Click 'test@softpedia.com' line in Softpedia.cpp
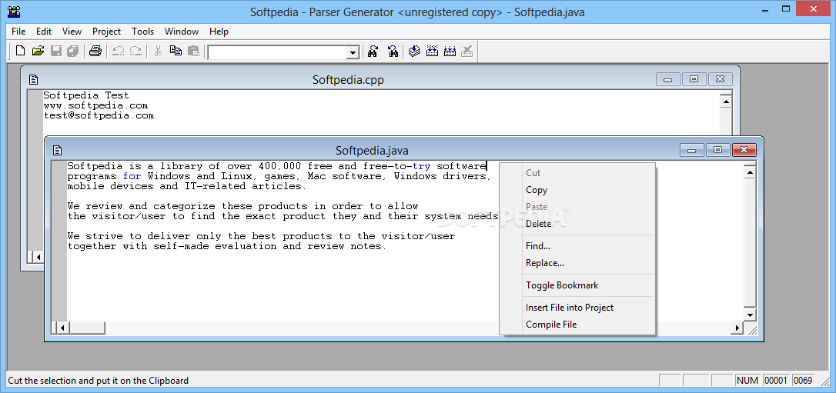Viewport: 836px width, 393px height. [x=99, y=115]
